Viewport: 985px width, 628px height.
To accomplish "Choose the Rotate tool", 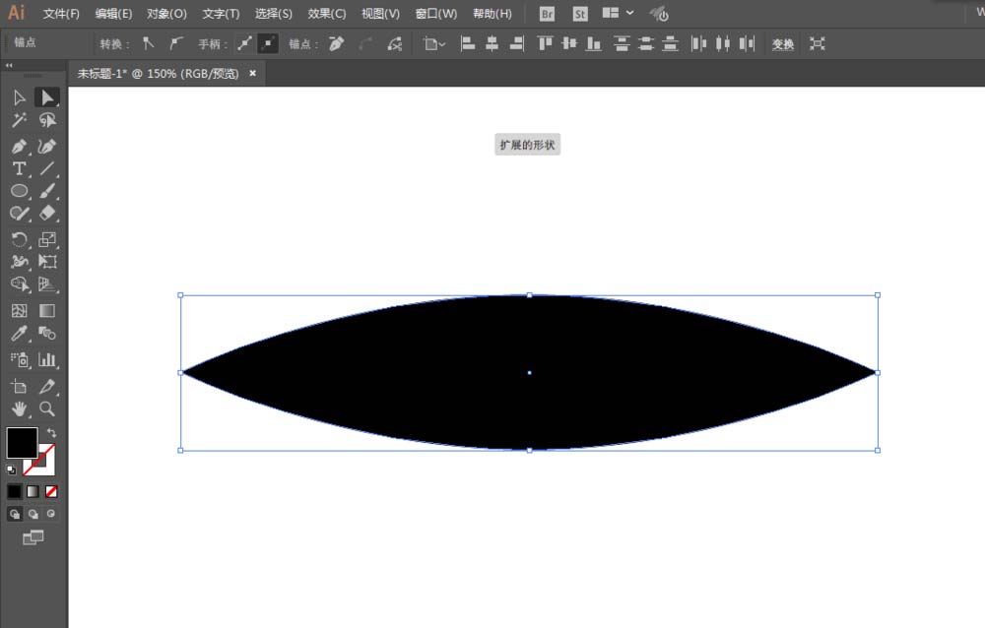I will (18, 238).
